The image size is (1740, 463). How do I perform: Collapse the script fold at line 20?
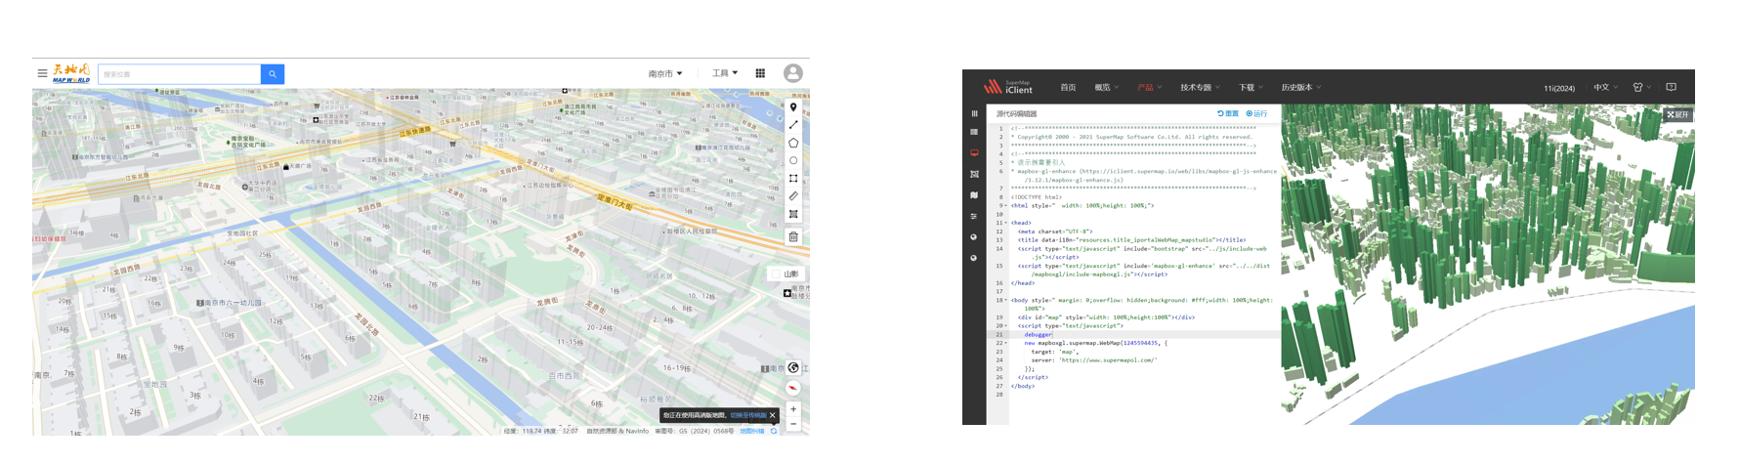point(1006,325)
